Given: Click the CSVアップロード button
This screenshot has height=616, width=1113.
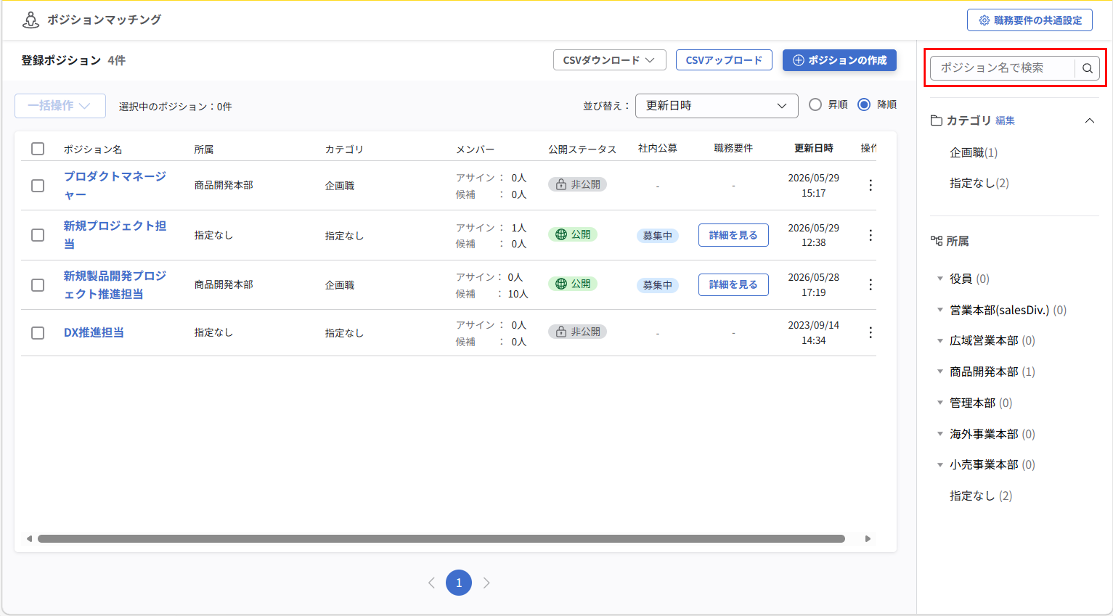Looking at the screenshot, I should pos(724,60).
